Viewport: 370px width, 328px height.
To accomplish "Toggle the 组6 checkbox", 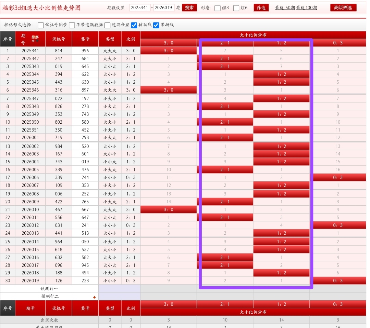I will click(236, 8).
